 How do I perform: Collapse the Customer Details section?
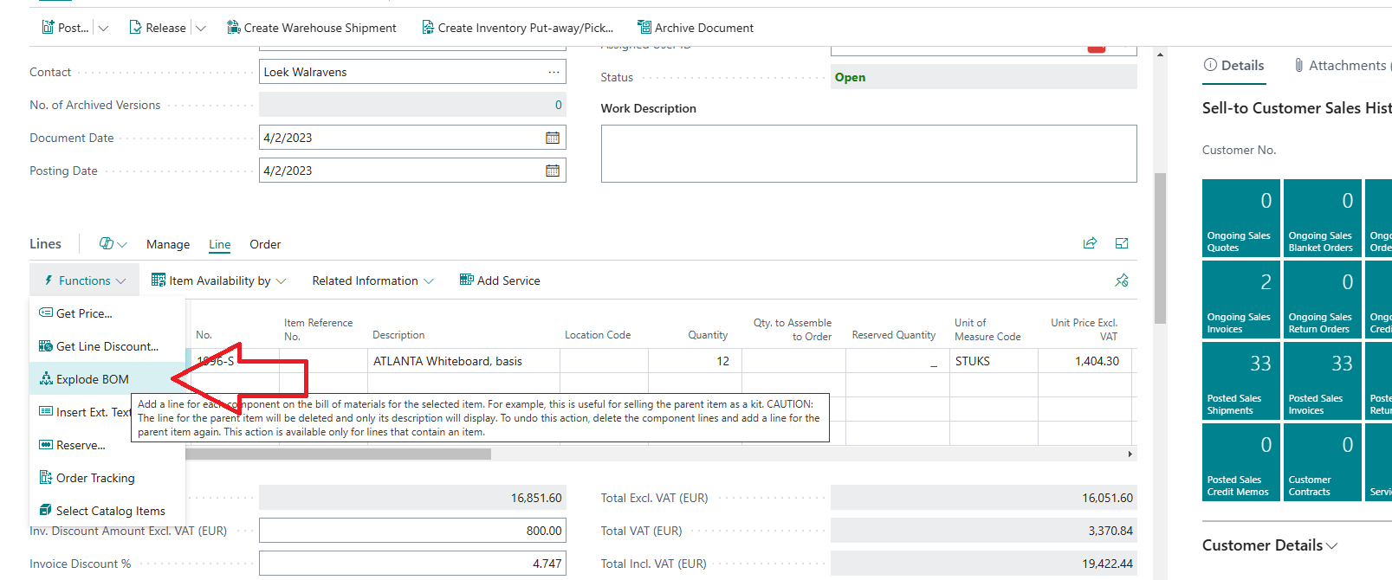pos(1270,545)
